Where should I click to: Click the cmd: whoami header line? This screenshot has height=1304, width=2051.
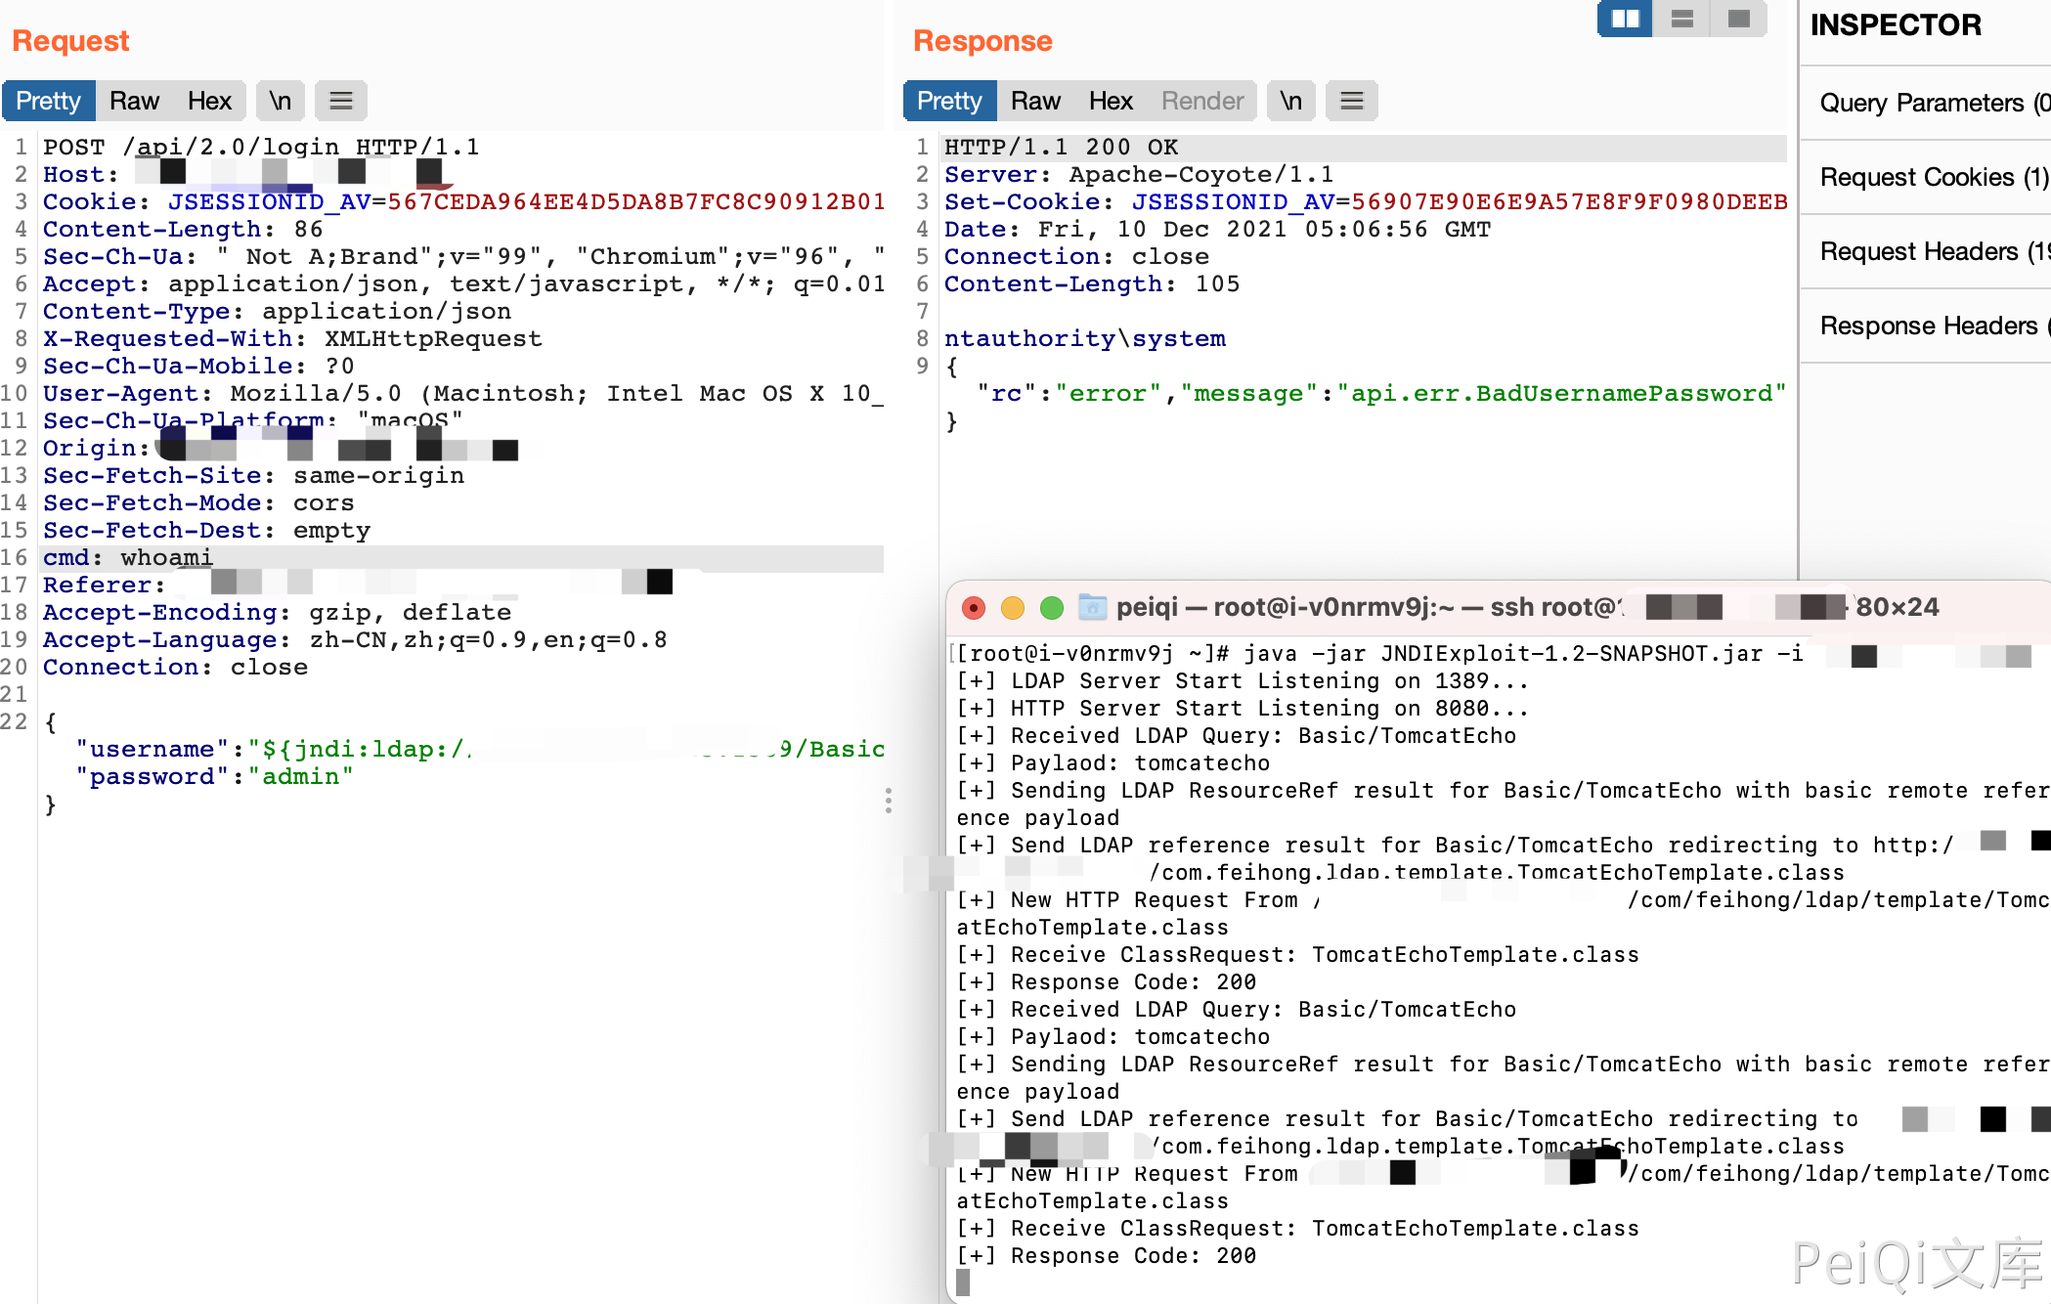pos(127,557)
